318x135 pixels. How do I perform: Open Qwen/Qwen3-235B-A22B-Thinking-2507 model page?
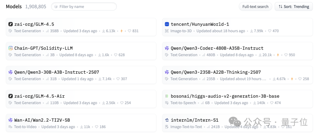pos(216,72)
